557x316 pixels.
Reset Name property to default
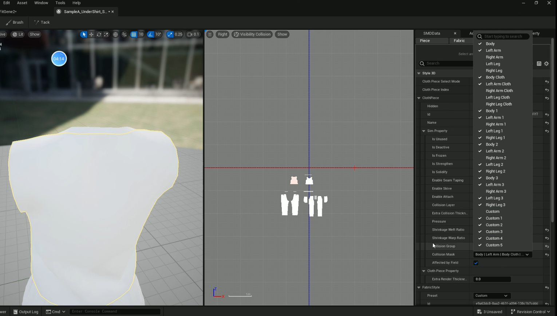coord(547,123)
